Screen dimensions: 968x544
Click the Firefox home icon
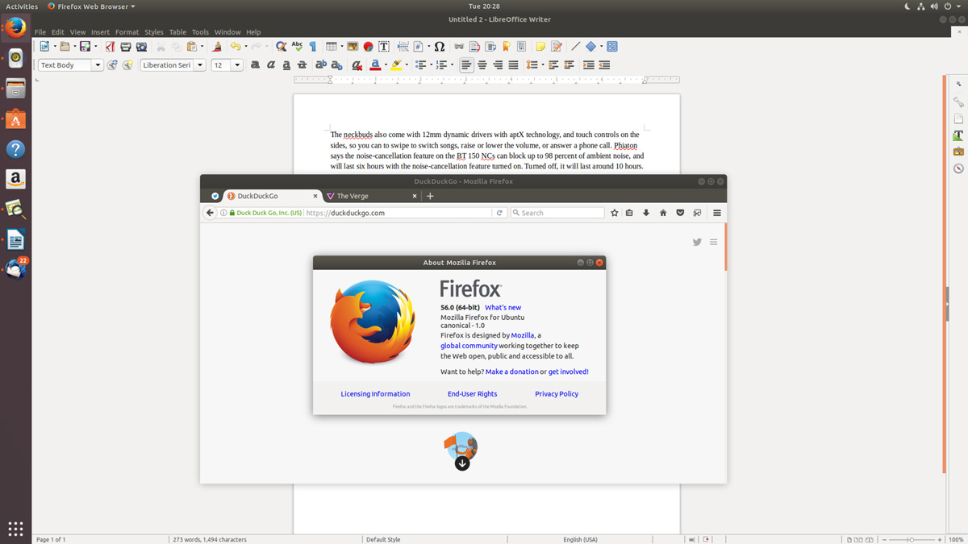tap(663, 213)
